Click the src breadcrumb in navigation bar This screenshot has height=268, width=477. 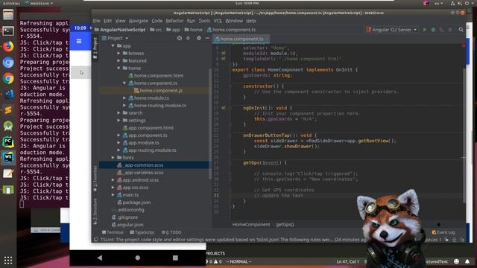156,30
